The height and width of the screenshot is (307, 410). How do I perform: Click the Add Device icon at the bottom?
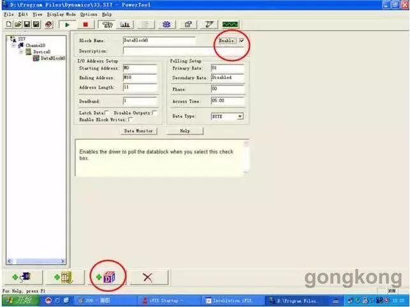pyautogui.click(x=63, y=277)
